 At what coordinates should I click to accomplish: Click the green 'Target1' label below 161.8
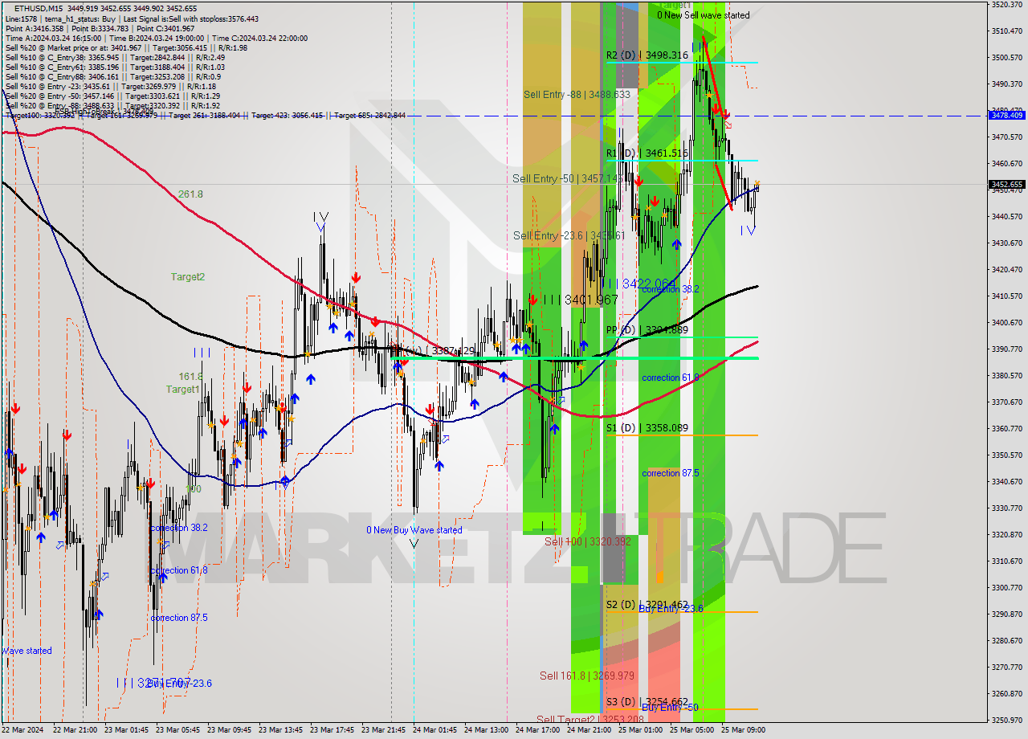pyautogui.click(x=182, y=390)
